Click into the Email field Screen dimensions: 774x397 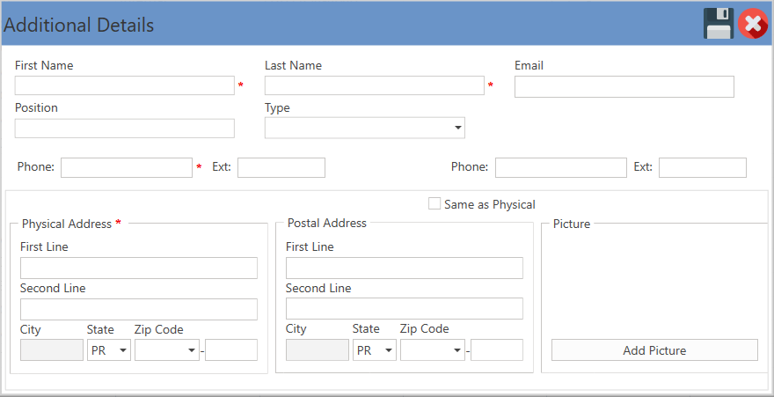tap(624, 86)
